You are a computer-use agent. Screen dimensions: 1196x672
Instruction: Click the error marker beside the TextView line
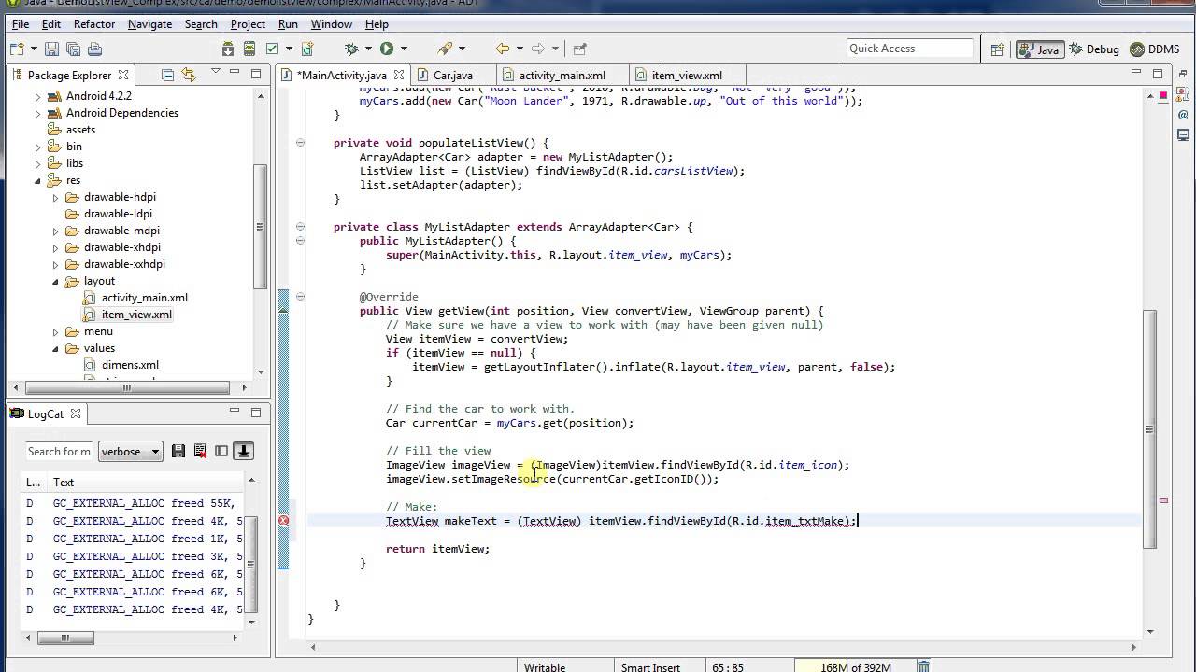(283, 521)
